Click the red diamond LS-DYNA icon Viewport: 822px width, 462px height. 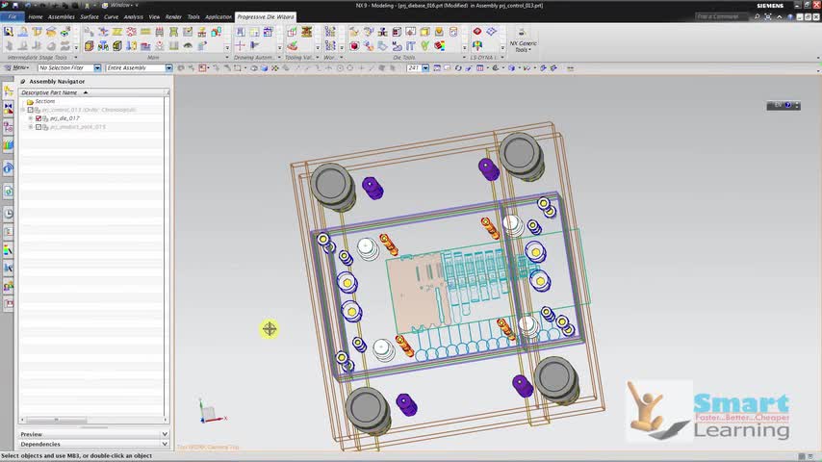477,32
